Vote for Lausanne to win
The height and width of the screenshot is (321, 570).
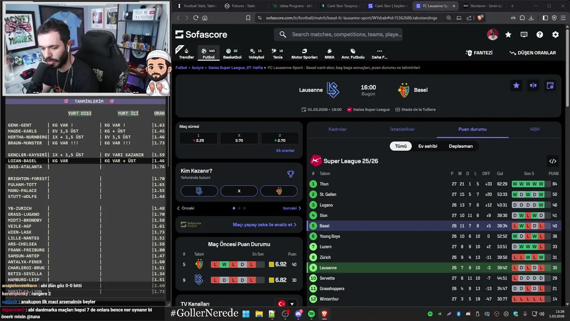199,191
